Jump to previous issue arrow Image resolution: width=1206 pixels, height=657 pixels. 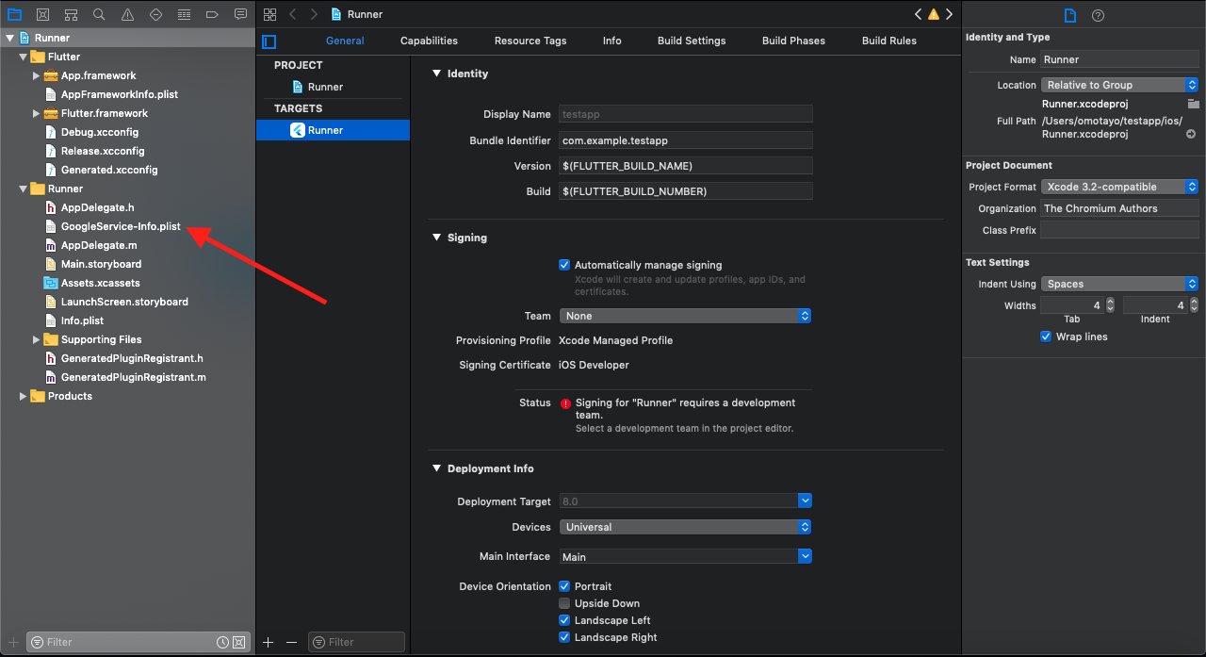919,14
